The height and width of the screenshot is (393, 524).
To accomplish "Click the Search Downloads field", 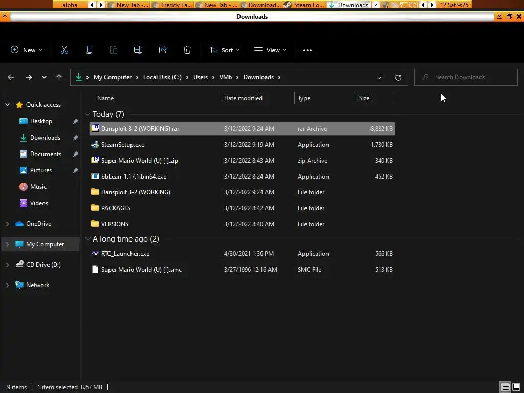I will click(x=466, y=77).
